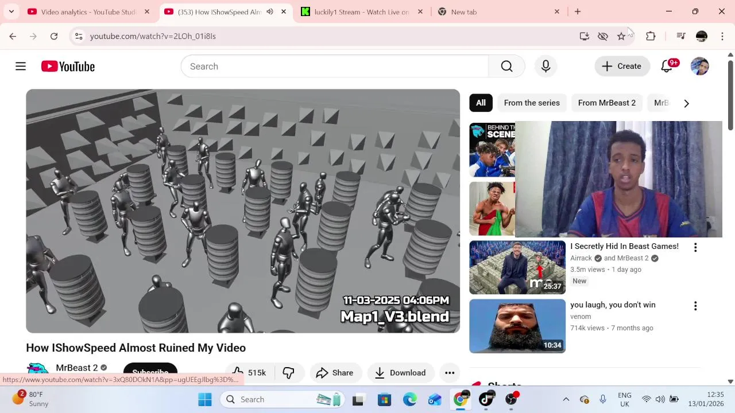Close the Video analytics tab
735x413 pixels.
tap(147, 11)
